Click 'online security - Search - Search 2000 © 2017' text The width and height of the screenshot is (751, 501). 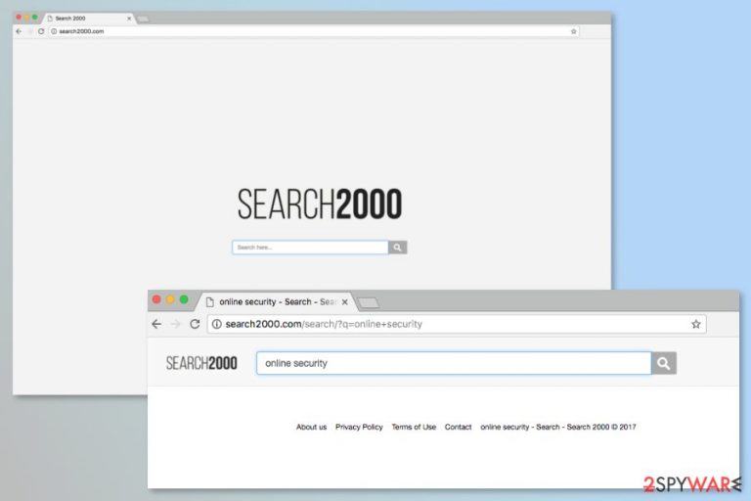(558, 427)
